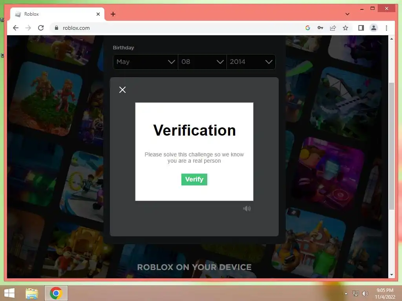Viewport: 402px width, 301px height.
Task: Open the Windows Start button
Action: coord(9,293)
